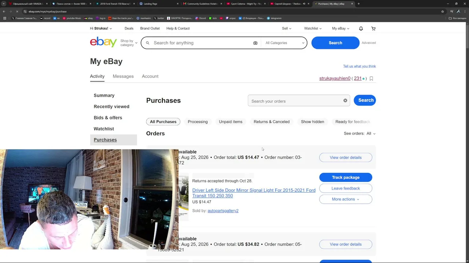Image resolution: width=469 pixels, height=263 pixels.
Task: Click the eBay logo
Action: pyautogui.click(x=103, y=42)
